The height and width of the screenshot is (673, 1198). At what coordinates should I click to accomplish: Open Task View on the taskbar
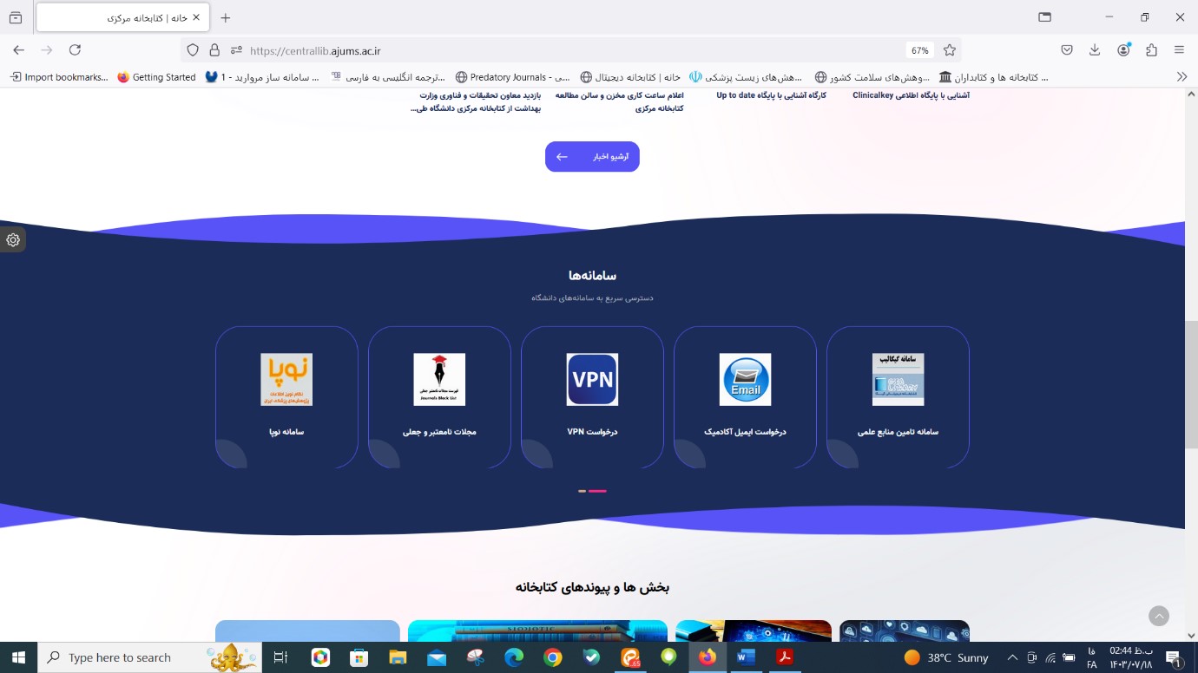pos(280,657)
